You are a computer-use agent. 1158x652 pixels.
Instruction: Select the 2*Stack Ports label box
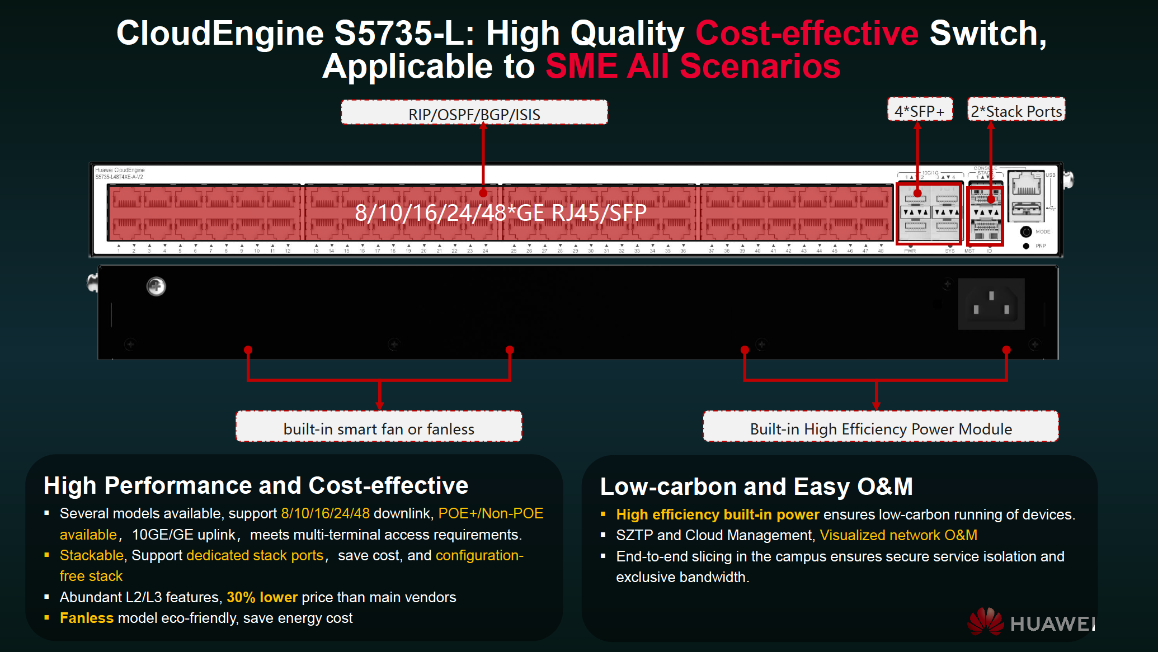click(1016, 110)
